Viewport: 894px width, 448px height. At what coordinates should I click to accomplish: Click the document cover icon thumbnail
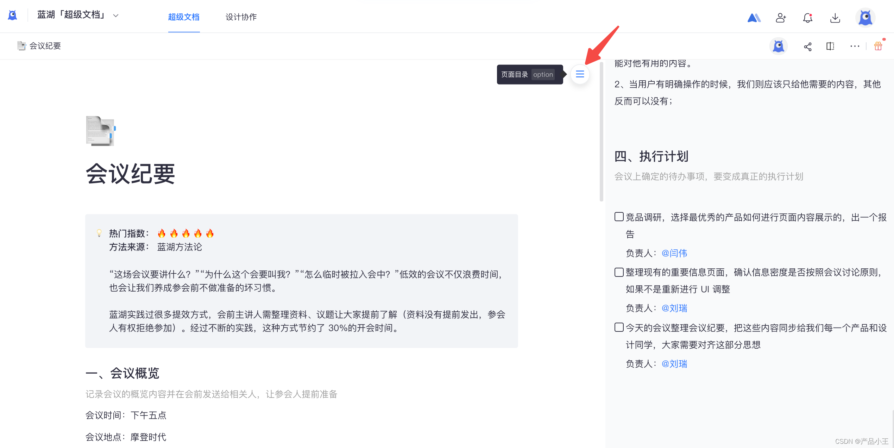tap(101, 131)
